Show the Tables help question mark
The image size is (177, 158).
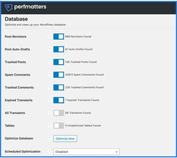click(x=49, y=125)
